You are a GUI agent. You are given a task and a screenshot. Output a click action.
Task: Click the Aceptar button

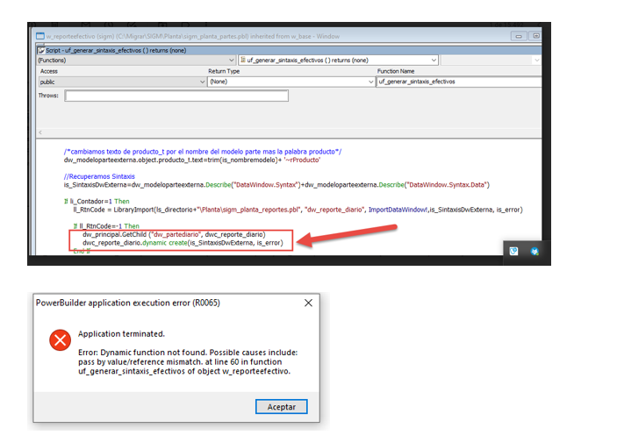coord(282,406)
